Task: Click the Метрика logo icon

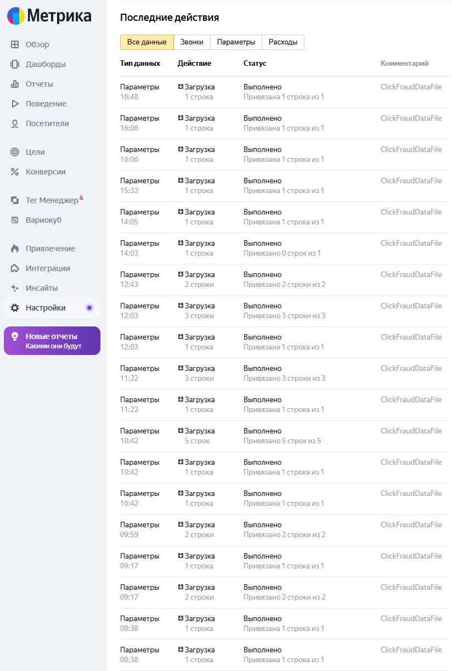Action: (x=16, y=16)
